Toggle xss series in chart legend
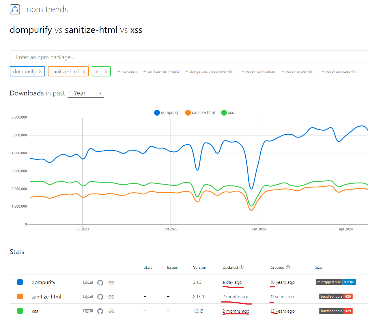 [x=227, y=113]
